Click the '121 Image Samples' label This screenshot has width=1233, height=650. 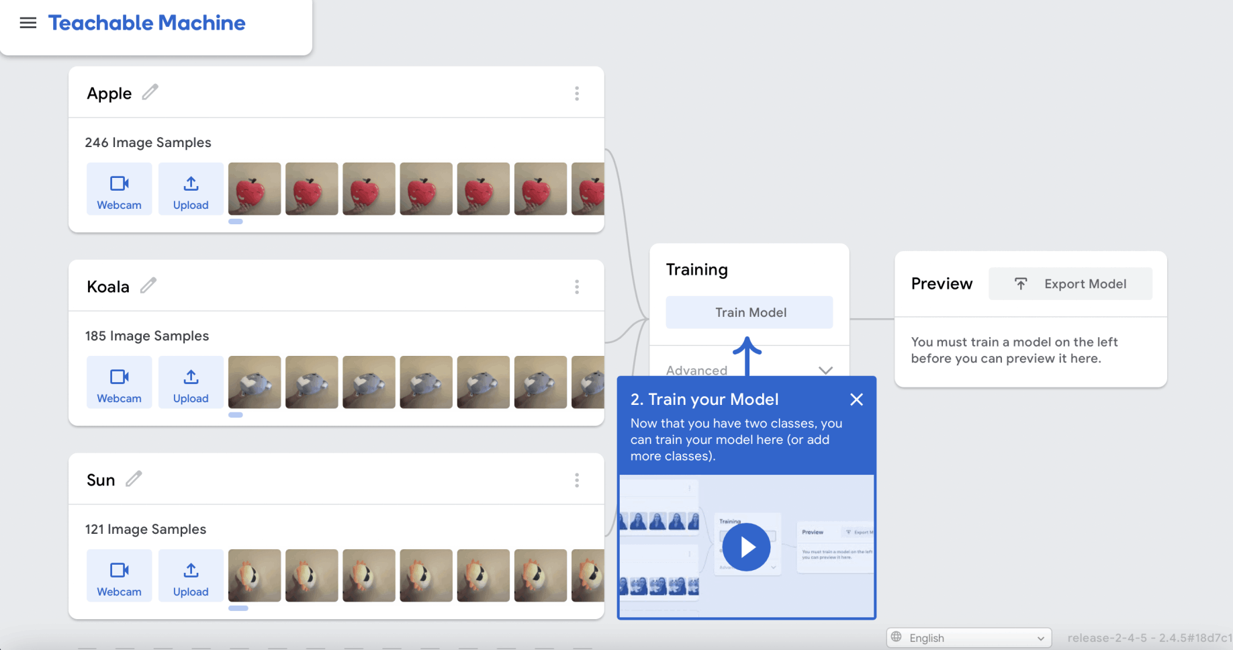[x=146, y=529]
